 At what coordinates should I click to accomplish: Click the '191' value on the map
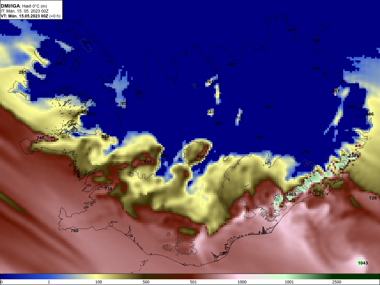click(x=209, y=82)
